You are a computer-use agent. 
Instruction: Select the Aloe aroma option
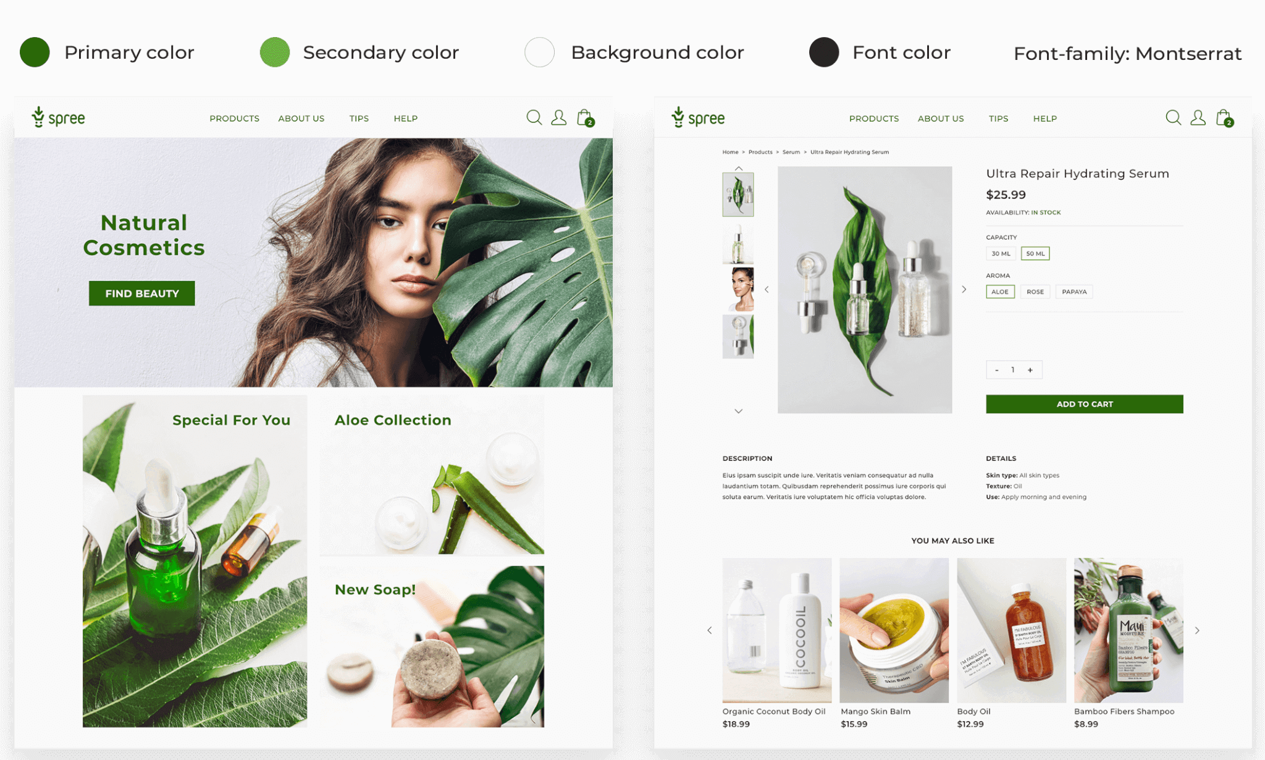tap(999, 291)
